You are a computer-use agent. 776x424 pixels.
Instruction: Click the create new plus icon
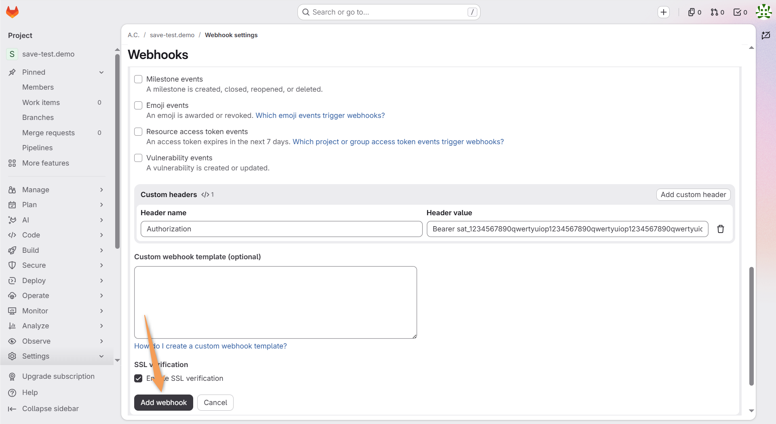pyautogui.click(x=664, y=12)
